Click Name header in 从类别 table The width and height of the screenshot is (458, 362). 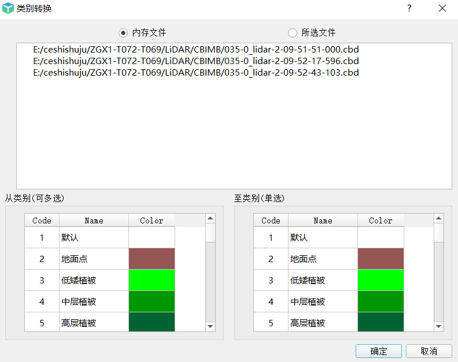94,221
